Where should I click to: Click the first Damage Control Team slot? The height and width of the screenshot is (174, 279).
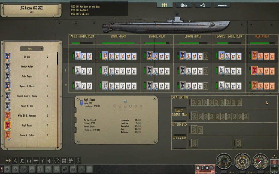(x=194, y=116)
